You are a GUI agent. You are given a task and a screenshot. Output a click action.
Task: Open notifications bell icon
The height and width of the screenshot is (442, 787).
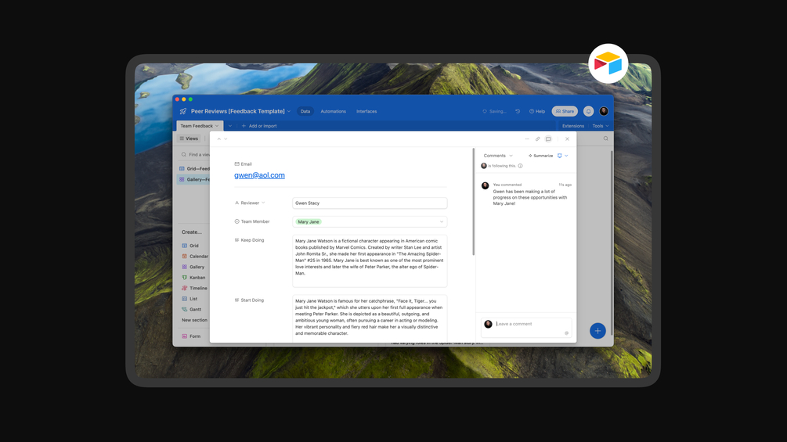tap(588, 111)
